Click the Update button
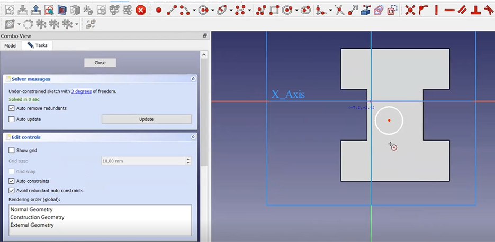 pyautogui.click(x=147, y=119)
